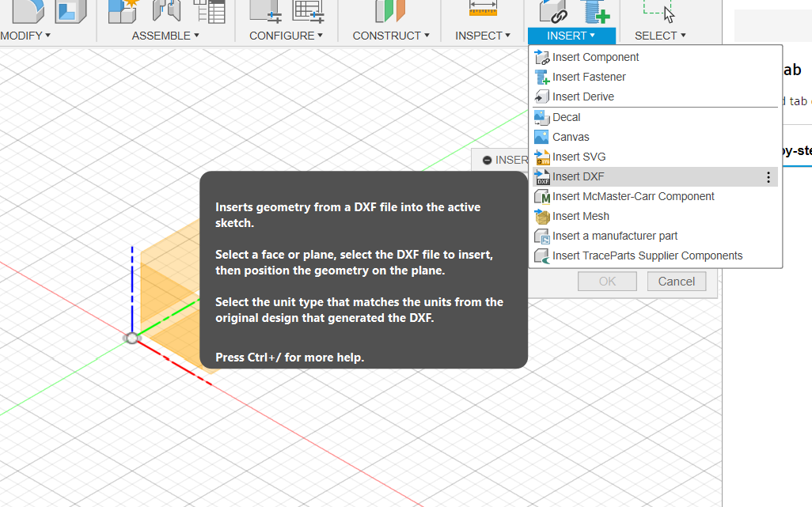
Task: Open the ASSEMBLE dropdown menu
Action: 165,36
